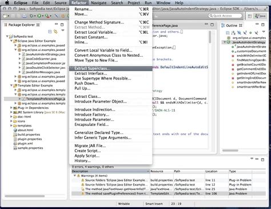This screenshot has height=209, width=271.
Task: Open the Problems view menu arrow
Action: 252,159
